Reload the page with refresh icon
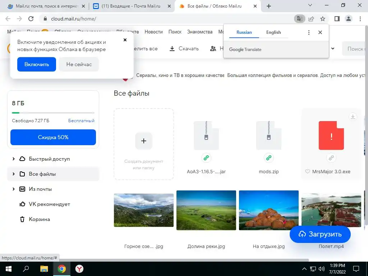368x276 pixels. (31, 19)
